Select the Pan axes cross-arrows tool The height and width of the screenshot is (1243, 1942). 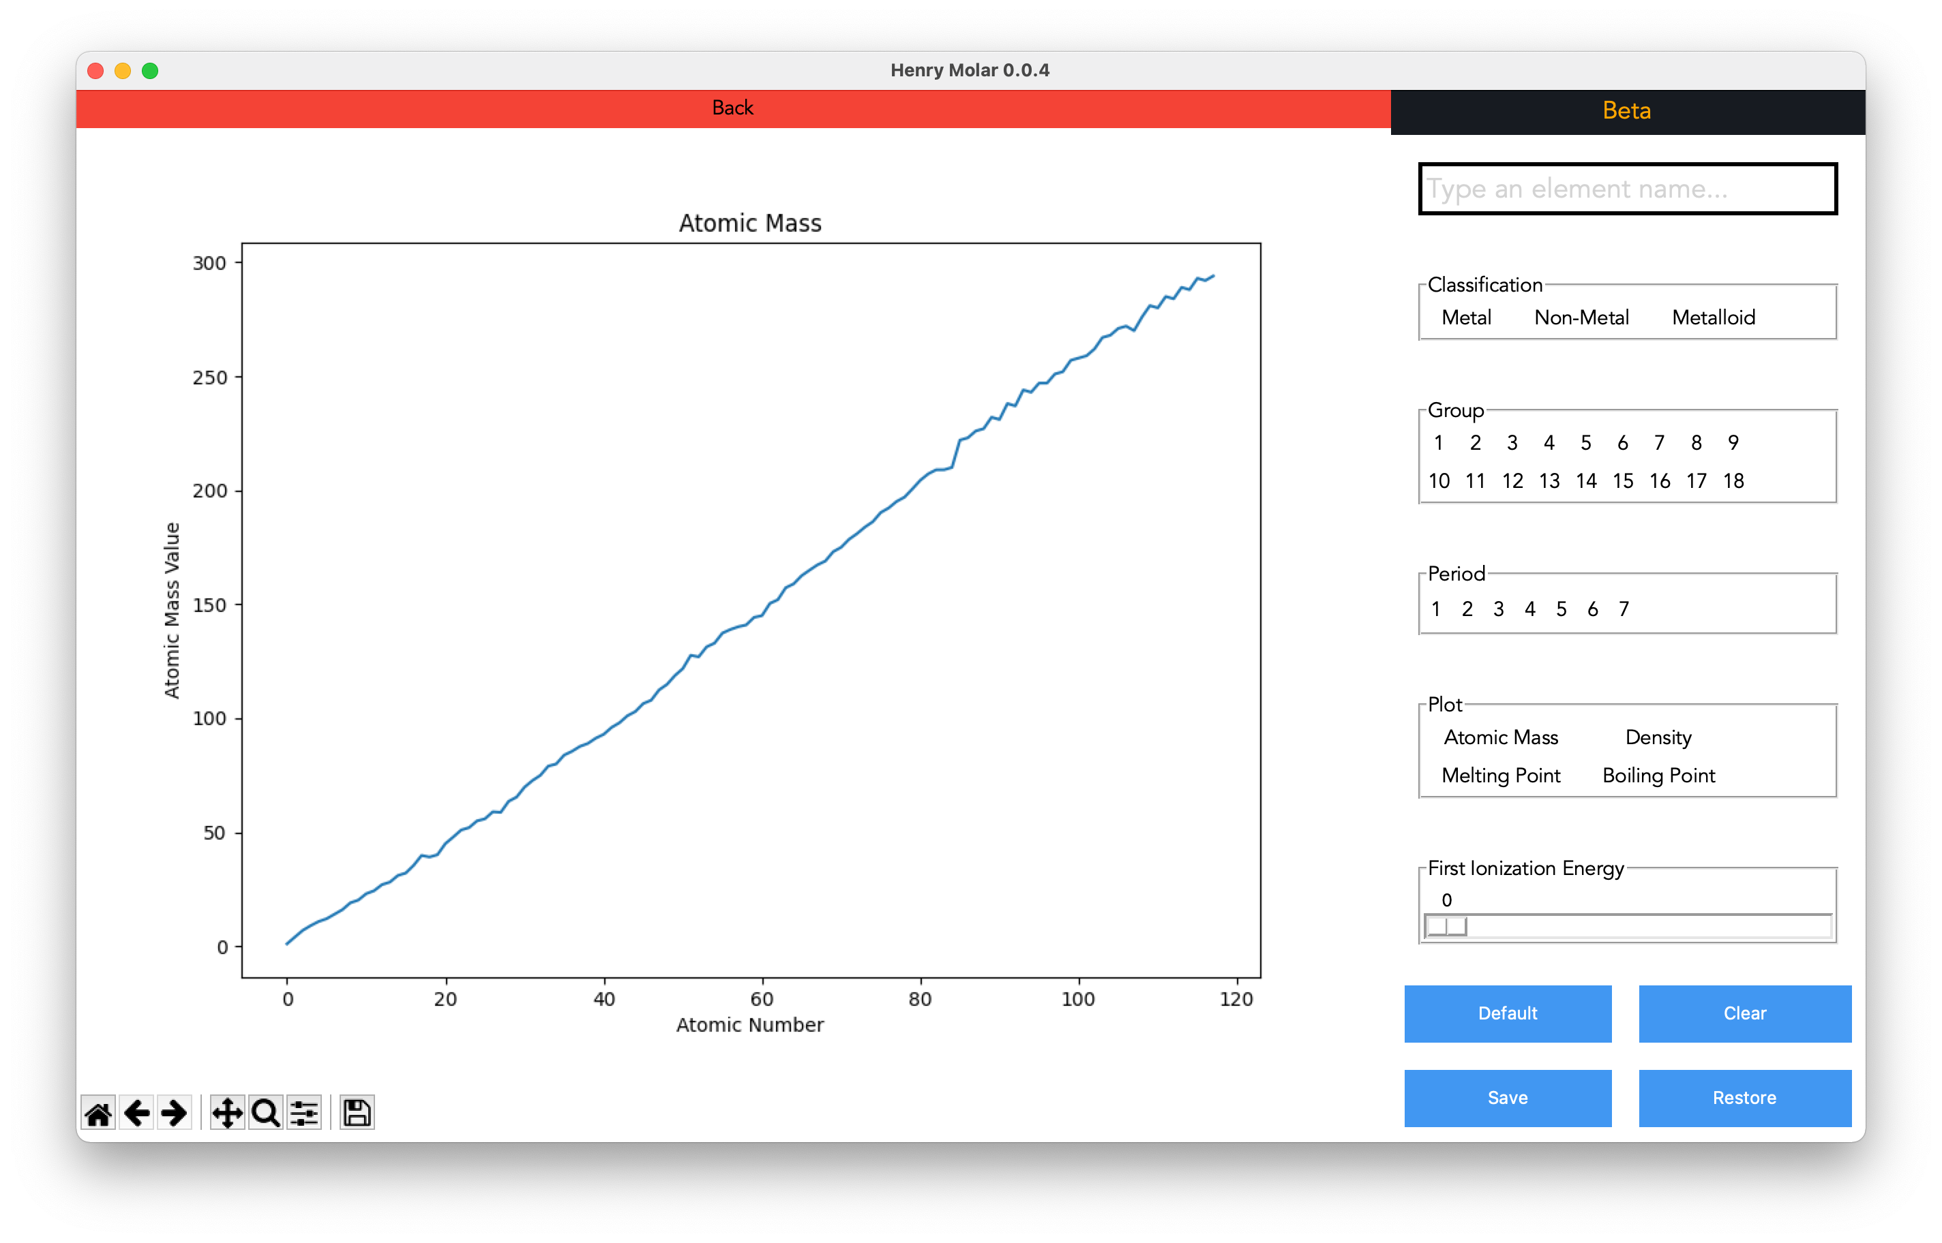click(227, 1113)
